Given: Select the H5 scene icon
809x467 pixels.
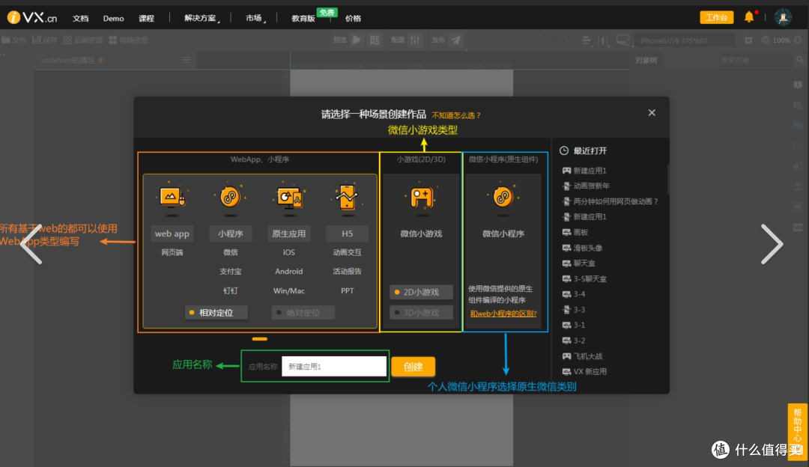Looking at the screenshot, I should coord(348,198).
